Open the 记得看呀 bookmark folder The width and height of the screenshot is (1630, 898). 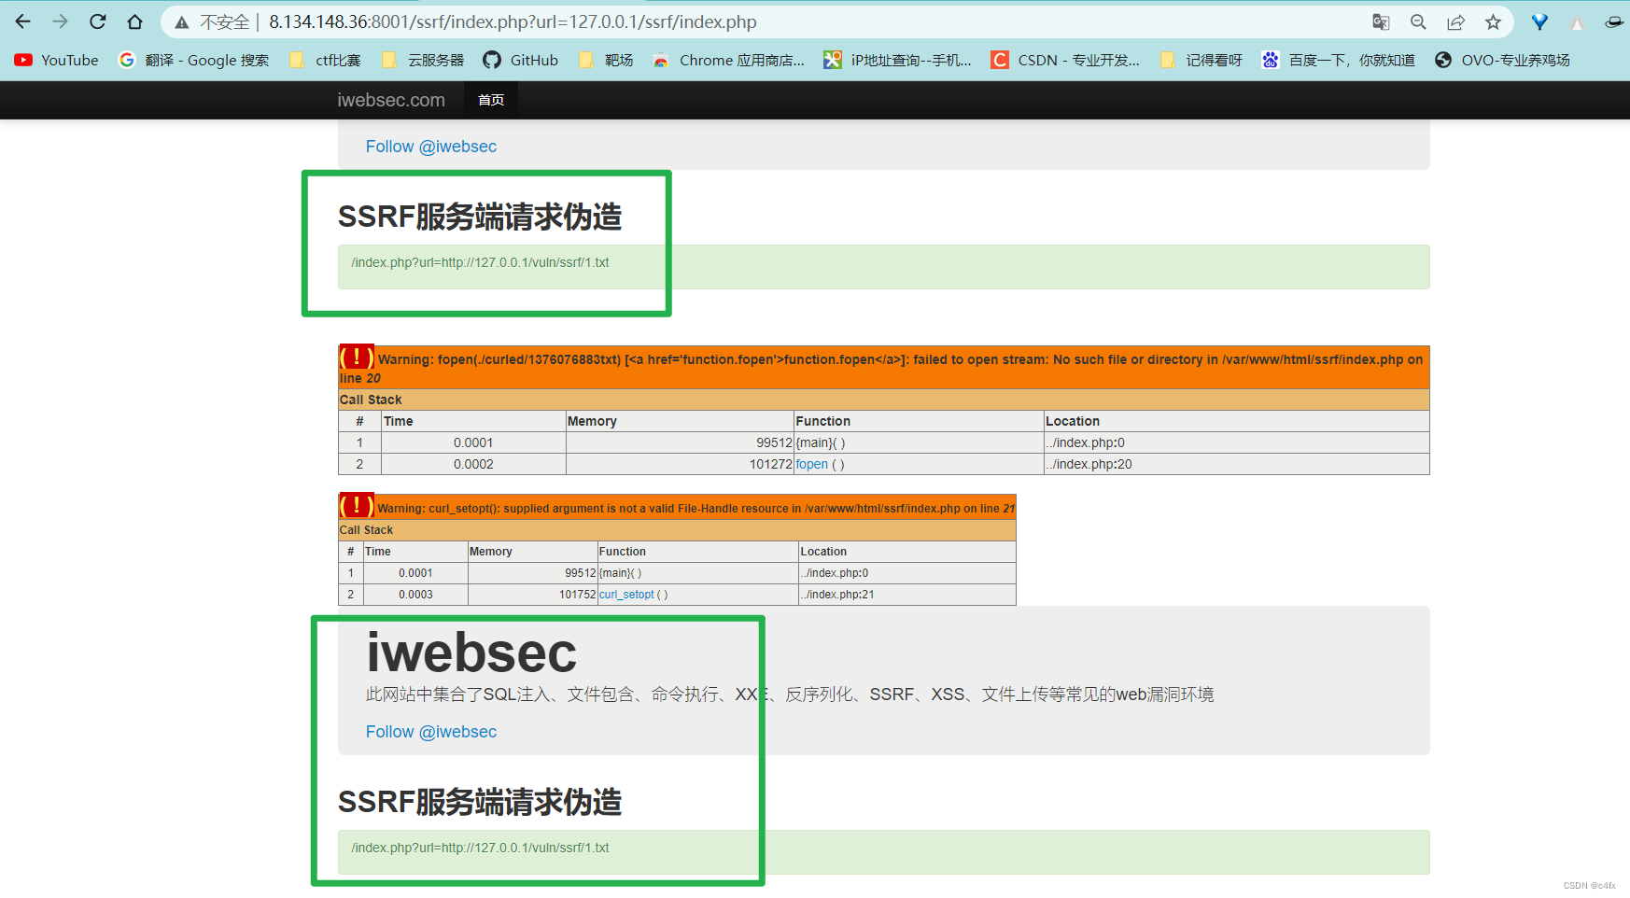pos(1201,61)
